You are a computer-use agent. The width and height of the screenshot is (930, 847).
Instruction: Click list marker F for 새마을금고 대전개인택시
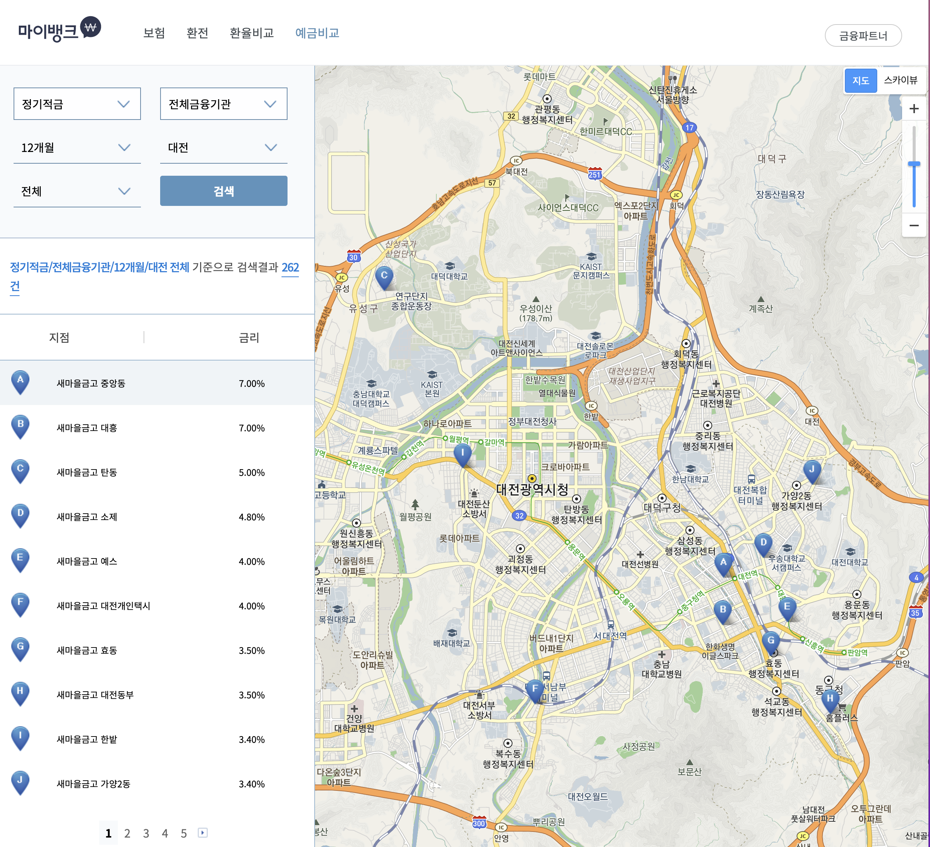click(20, 605)
